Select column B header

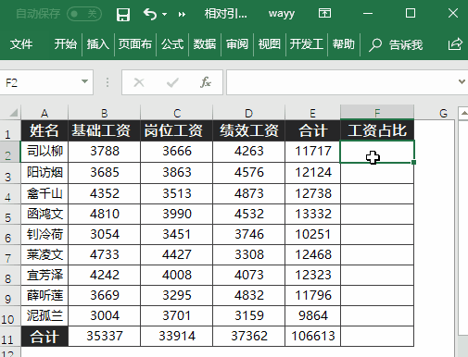click(x=105, y=113)
